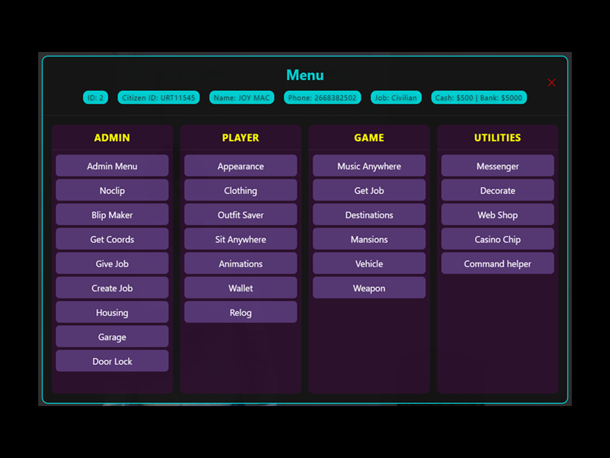Select the Vehicle button
Image resolution: width=610 pixels, height=458 pixels.
[x=369, y=264]
